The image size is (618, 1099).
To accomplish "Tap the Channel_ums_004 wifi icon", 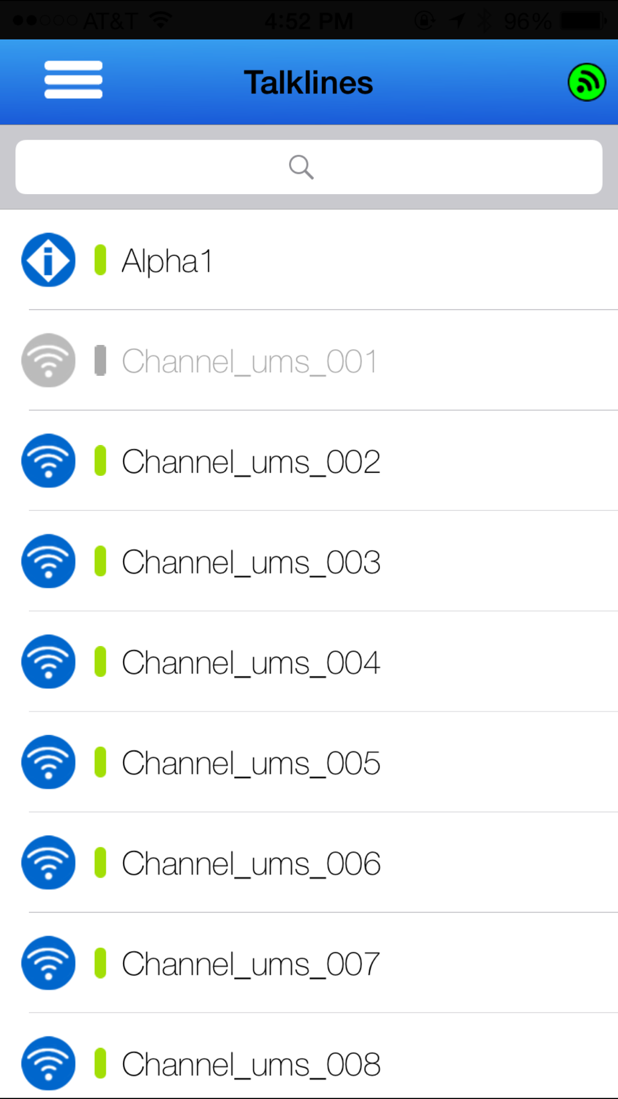I will point(48,661).
